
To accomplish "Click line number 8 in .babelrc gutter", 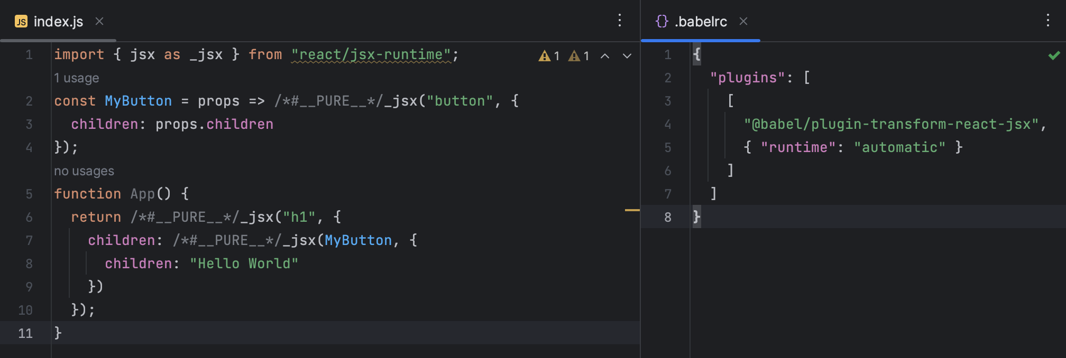I will click(x=668, y=217).
